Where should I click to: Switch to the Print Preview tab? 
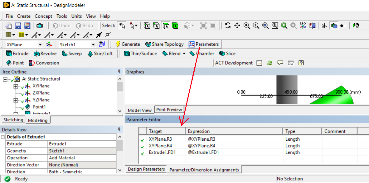(169, 110)
